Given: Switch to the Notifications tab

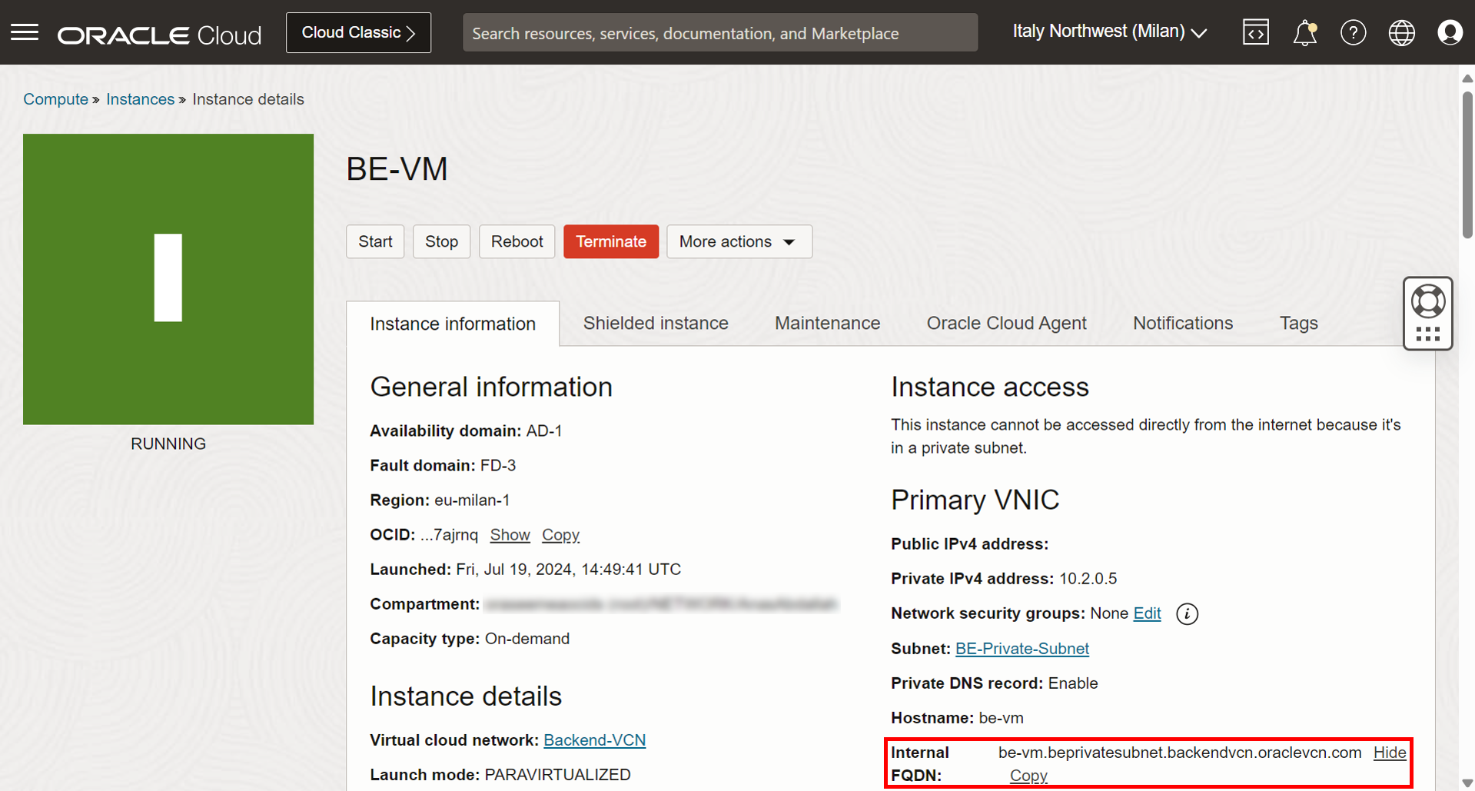Looking at the screenshot, I should (x=1183, y=323).
